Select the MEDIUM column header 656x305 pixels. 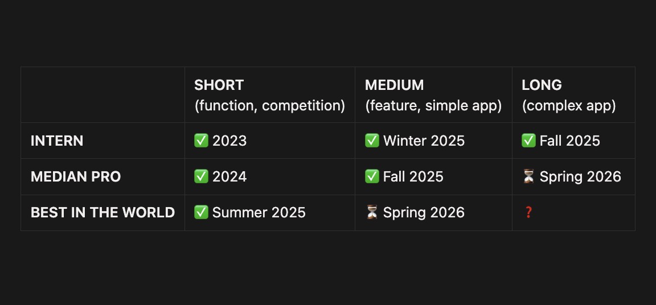[x=394, y=85]
